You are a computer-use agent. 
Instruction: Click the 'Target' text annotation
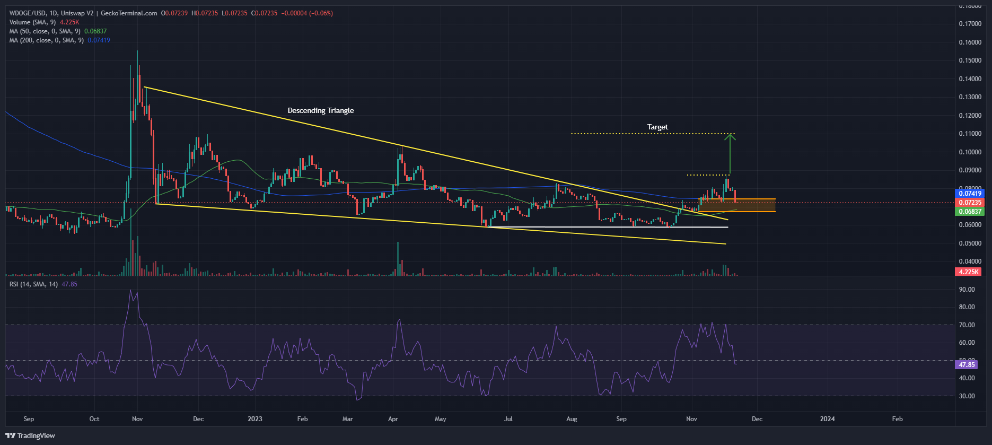[657, 127]
